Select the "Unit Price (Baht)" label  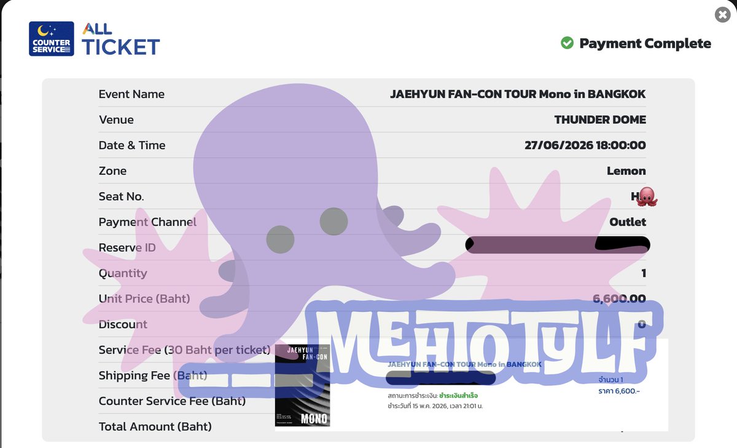(144, 299)
